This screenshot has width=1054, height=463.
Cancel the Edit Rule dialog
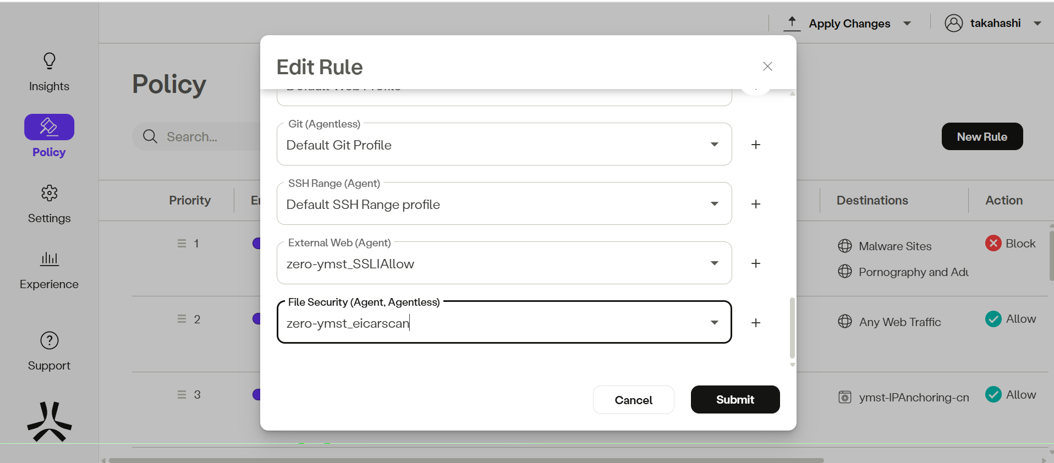(x=633, y=400)
